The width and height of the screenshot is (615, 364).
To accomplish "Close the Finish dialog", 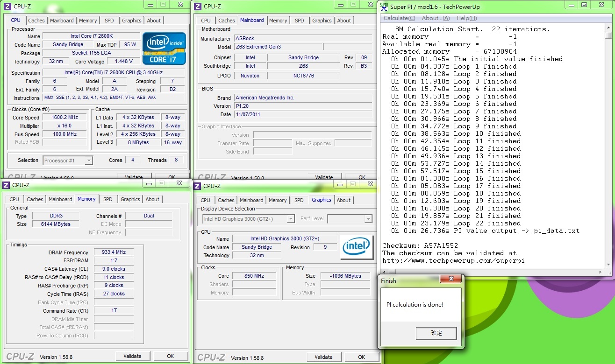I will coord(451,279).
